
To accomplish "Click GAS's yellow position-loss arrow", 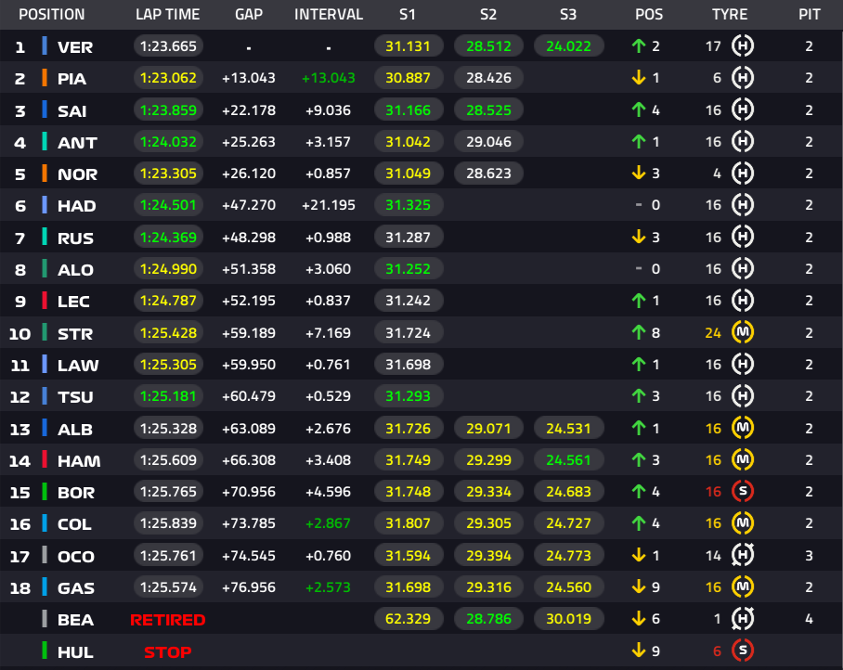I will (638, 586).
